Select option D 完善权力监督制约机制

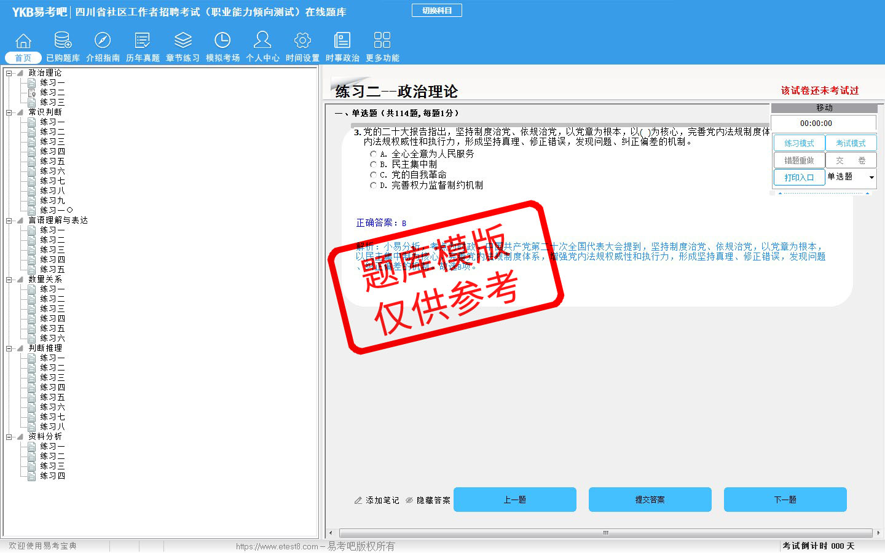click(373, 185)
